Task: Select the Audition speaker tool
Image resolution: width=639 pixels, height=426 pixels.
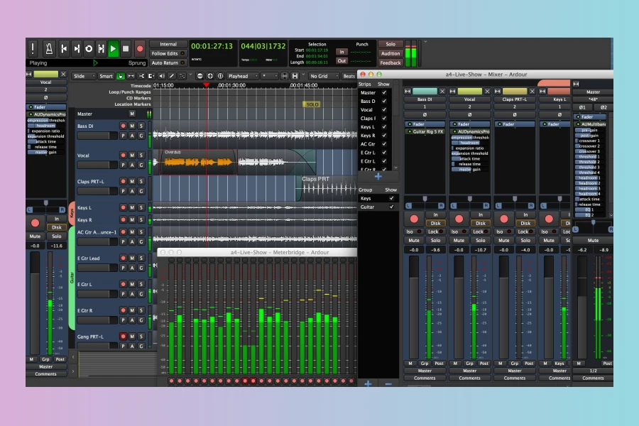Action: 162,76
